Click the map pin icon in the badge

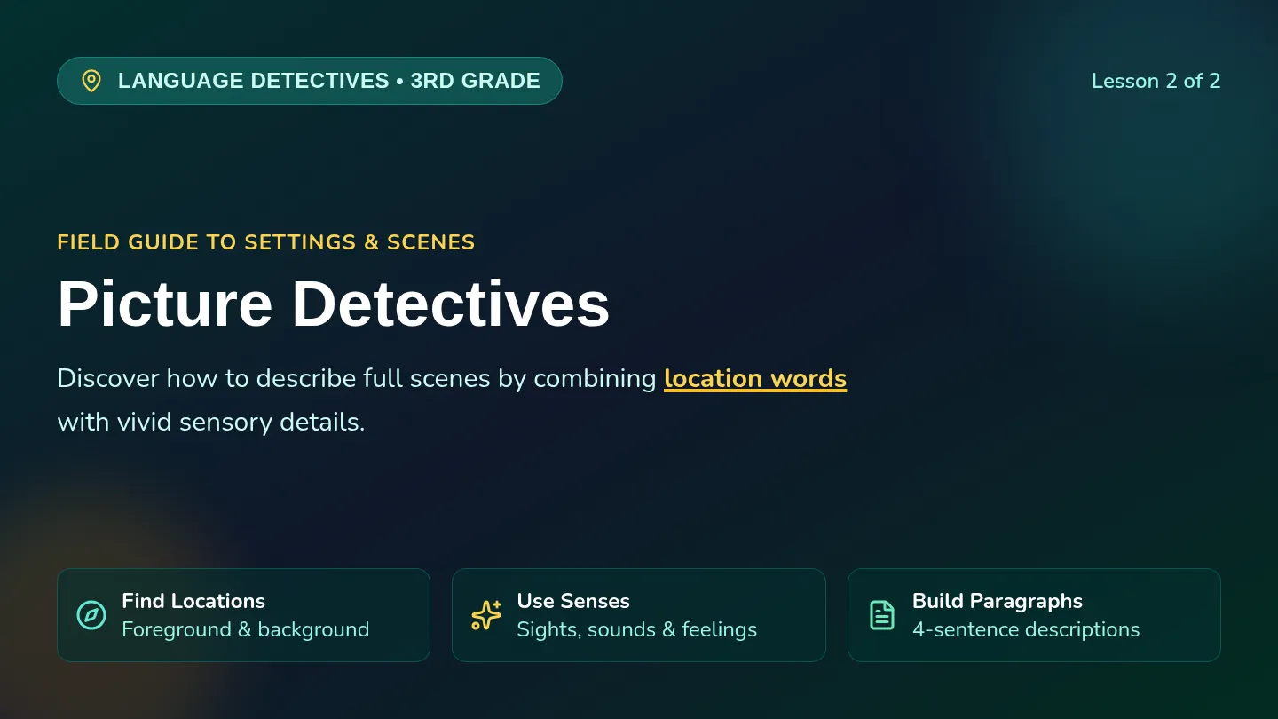[x=91, y=81]
